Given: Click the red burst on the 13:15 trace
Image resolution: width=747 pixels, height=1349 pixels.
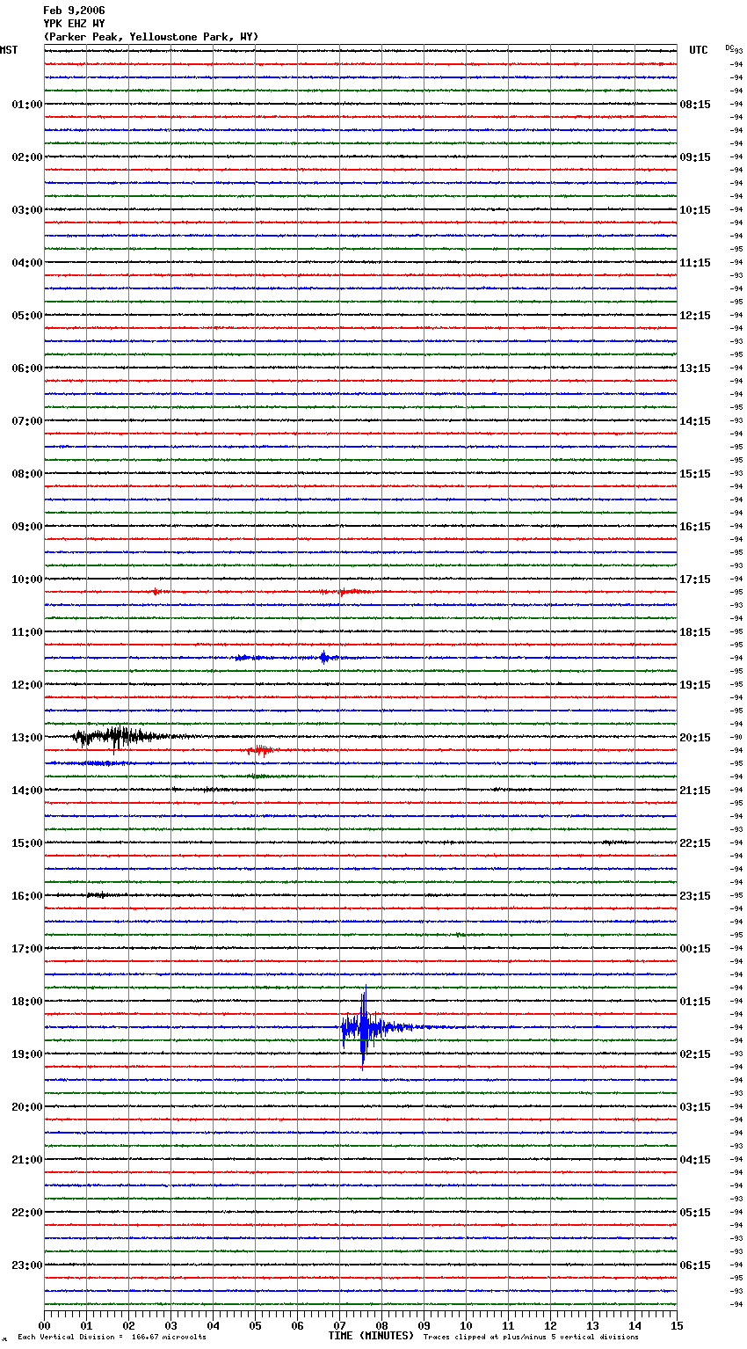Looking at the screenshot, I should [x=261, y=750].
